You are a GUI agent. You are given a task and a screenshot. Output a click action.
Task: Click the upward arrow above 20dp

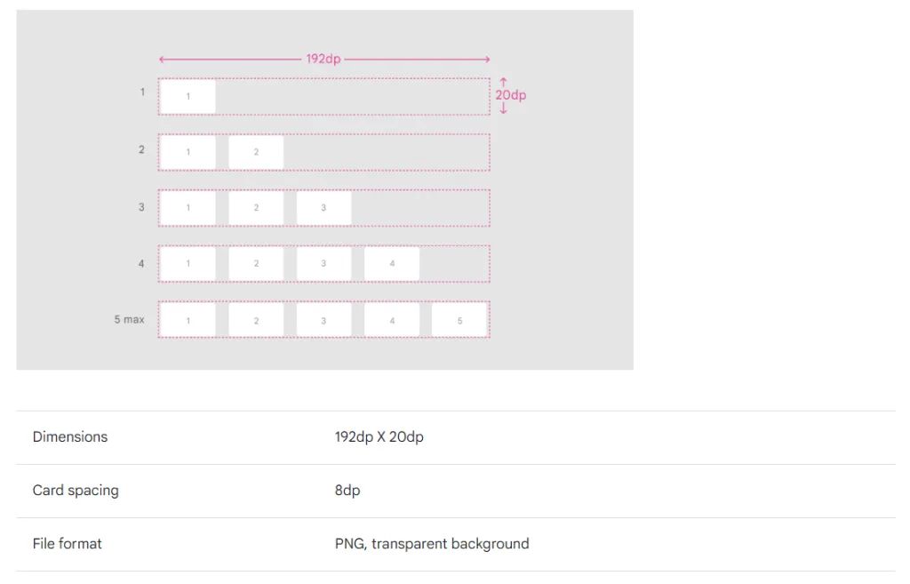503,83
